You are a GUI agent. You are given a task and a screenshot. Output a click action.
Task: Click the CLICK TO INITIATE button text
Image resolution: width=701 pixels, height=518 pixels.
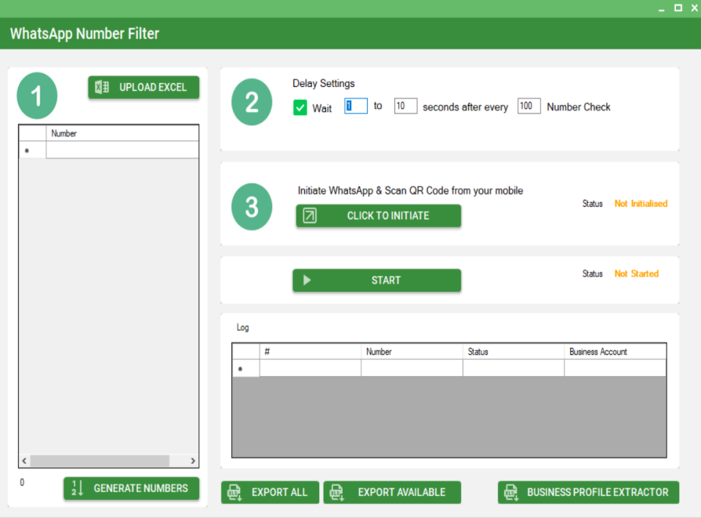coord(388,216)
